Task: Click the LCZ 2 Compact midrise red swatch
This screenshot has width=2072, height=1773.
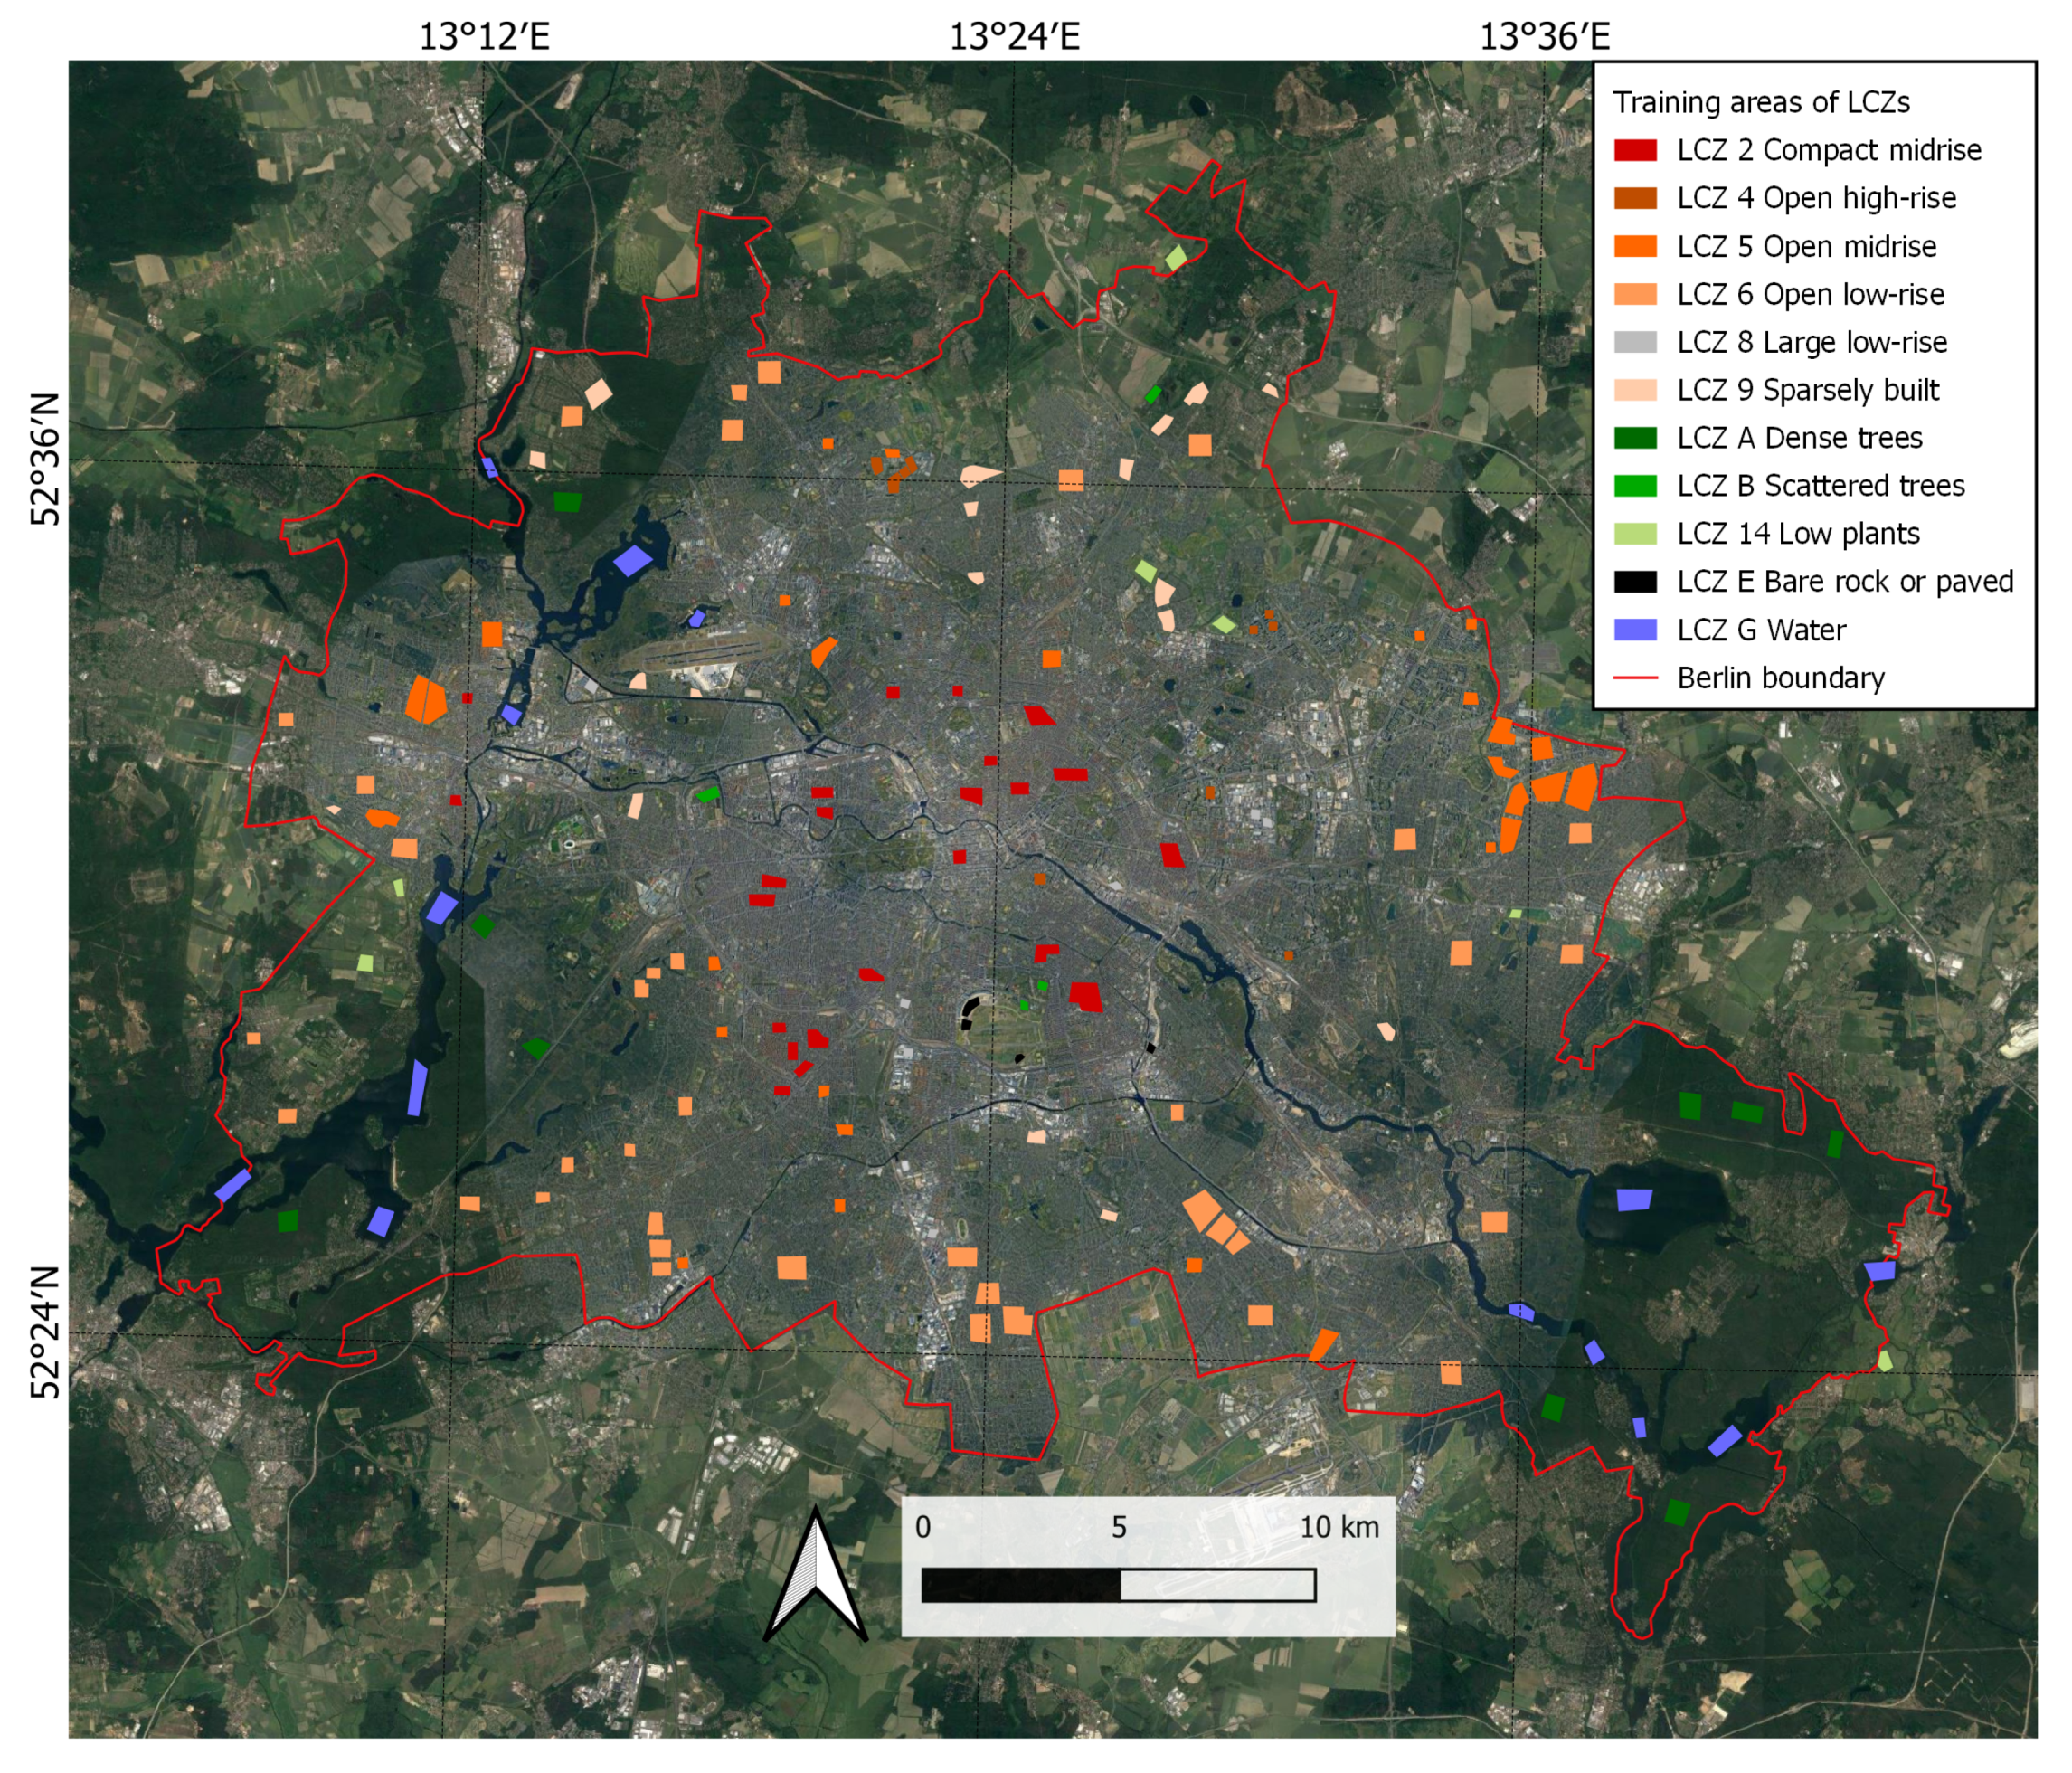Action: tap(1634, 150)
